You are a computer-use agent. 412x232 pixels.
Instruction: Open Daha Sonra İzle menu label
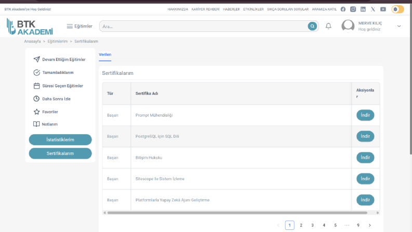pos(56,99)
